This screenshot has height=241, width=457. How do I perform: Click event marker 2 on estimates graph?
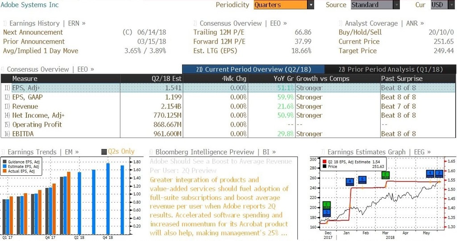(439, 174)
